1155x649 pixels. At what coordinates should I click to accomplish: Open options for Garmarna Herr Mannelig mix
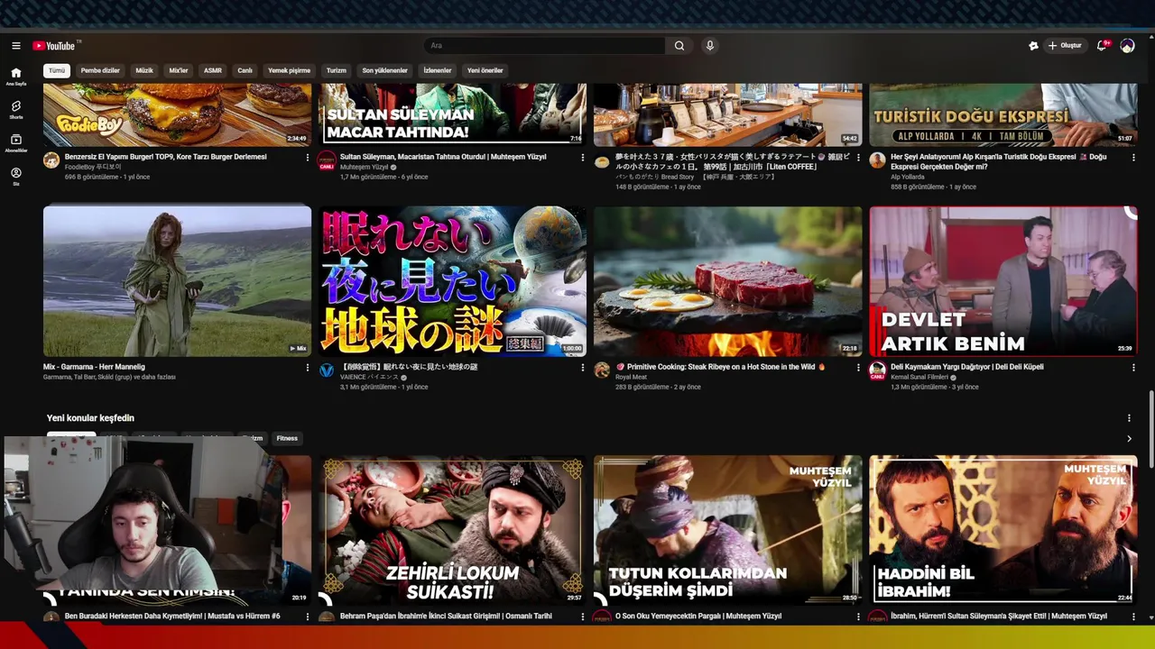[x=307, y=368]
